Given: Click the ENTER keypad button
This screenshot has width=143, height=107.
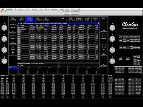Looking at the screenshot, I should point(138,93).
